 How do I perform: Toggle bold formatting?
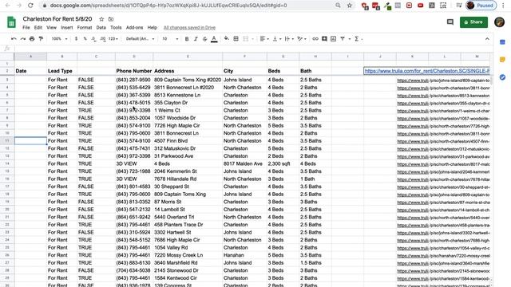[x=187, y=39]
